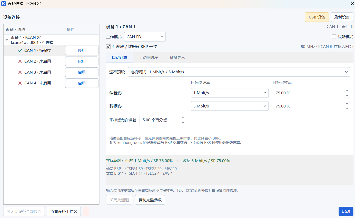Image resolution: width=355 pixels, height=218 pixels.
Task: Click the CAN 1 · 未启用 status text
Action: (340, 26)
